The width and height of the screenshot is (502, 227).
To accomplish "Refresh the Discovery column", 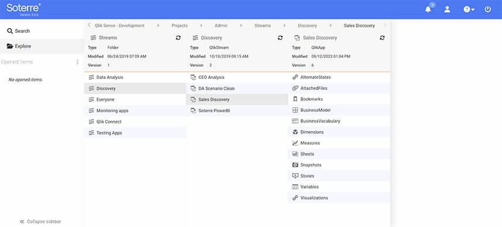I will click(x=280, y=37).
